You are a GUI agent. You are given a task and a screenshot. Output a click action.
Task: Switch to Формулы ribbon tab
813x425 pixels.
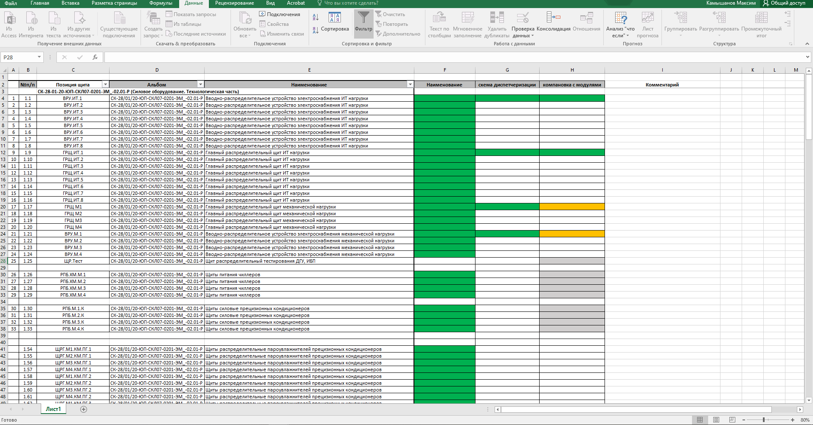tap(161, 3)
